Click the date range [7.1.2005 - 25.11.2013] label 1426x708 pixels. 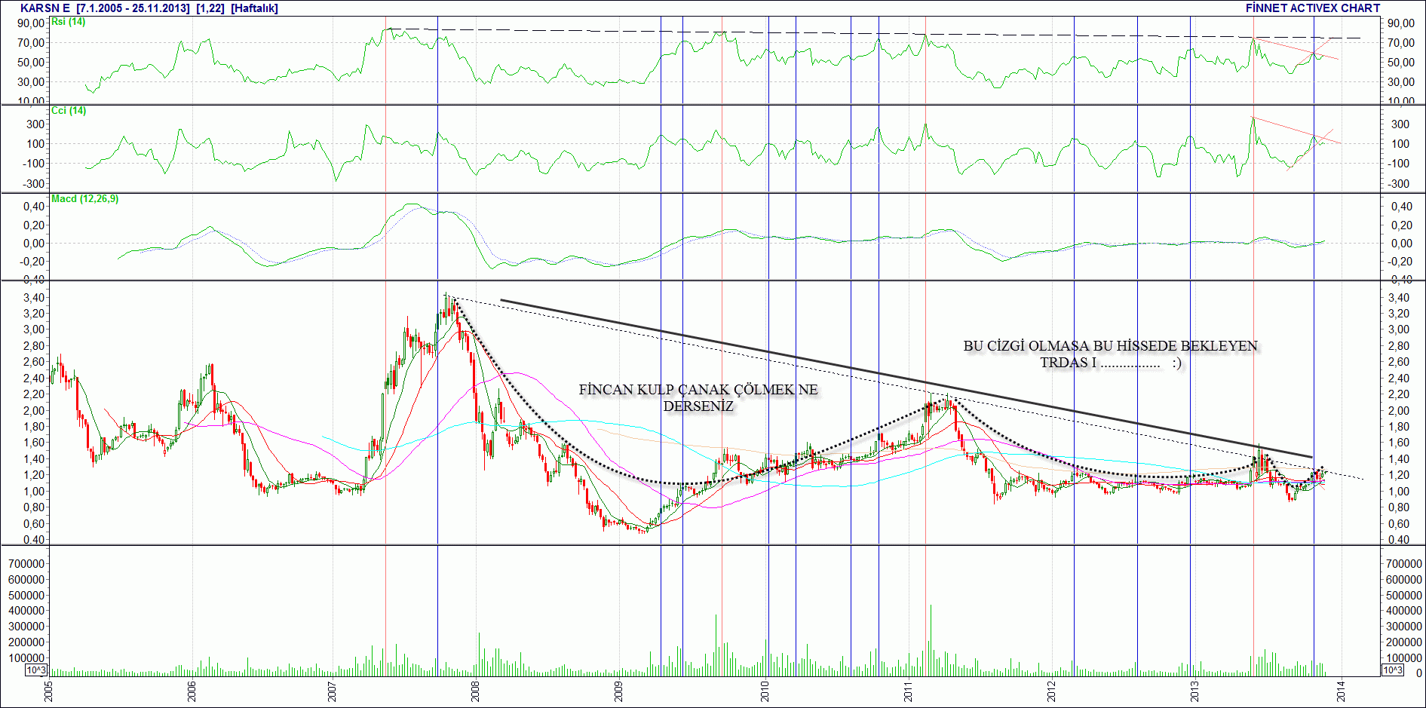[x=133, y=8]
